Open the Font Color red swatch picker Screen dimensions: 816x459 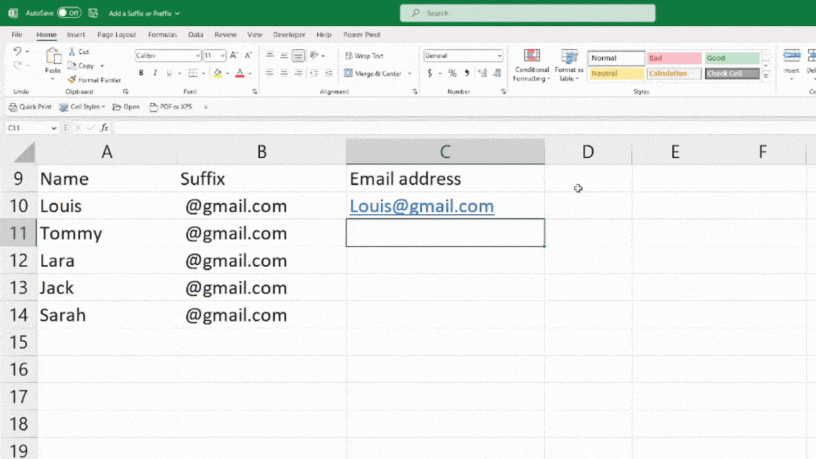(241, 73)
